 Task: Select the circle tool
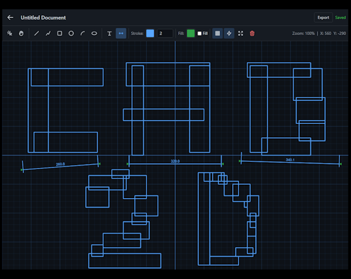coord(71,33)
